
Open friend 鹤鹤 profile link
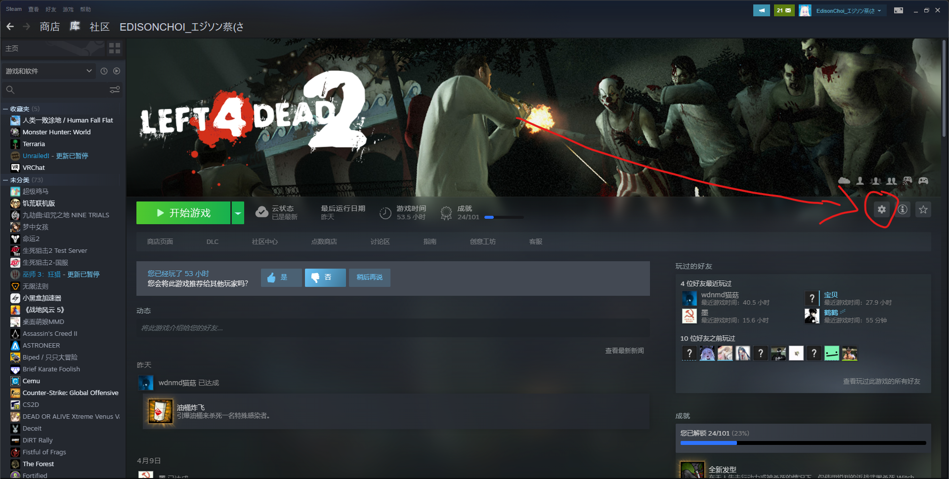(x=831, y=313)
